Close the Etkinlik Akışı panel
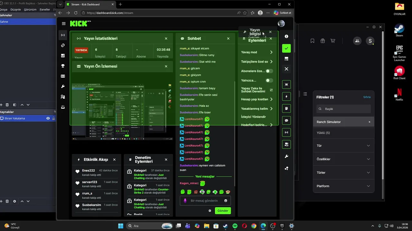The width and height of the screenshot is (412, 231). tap(114, 159)
